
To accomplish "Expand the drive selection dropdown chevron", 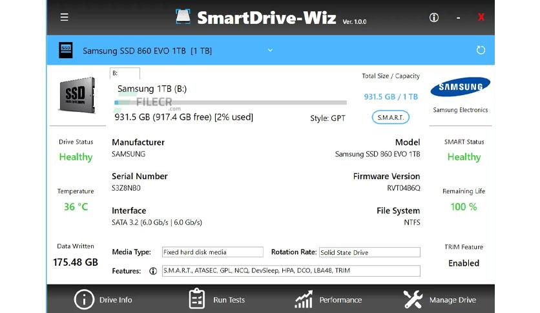I will 271,50.
